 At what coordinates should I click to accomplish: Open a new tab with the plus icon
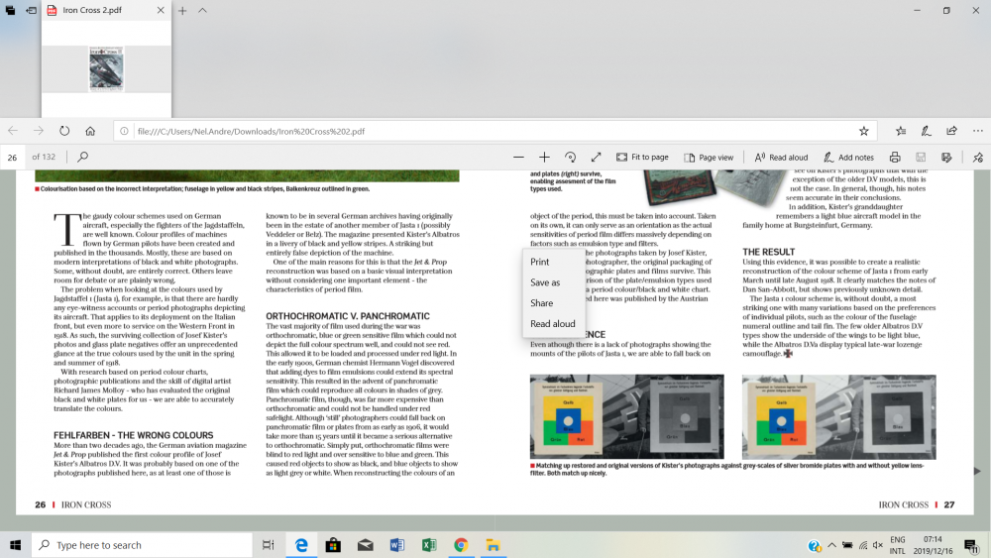coord(182,11)
